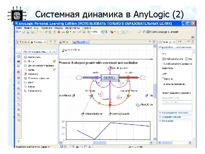
Task: Click the gray stop model icon
Action: click(74, 32)
